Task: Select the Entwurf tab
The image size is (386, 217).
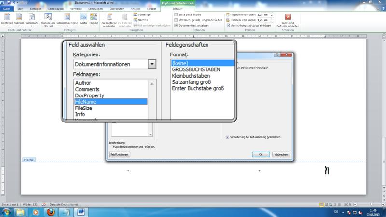Action: [x=178, y=9]
